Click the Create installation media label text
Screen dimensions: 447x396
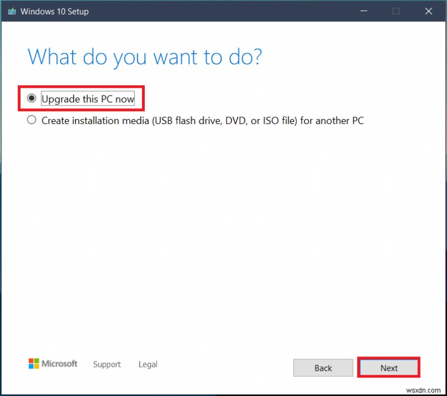tap(201, 120)
